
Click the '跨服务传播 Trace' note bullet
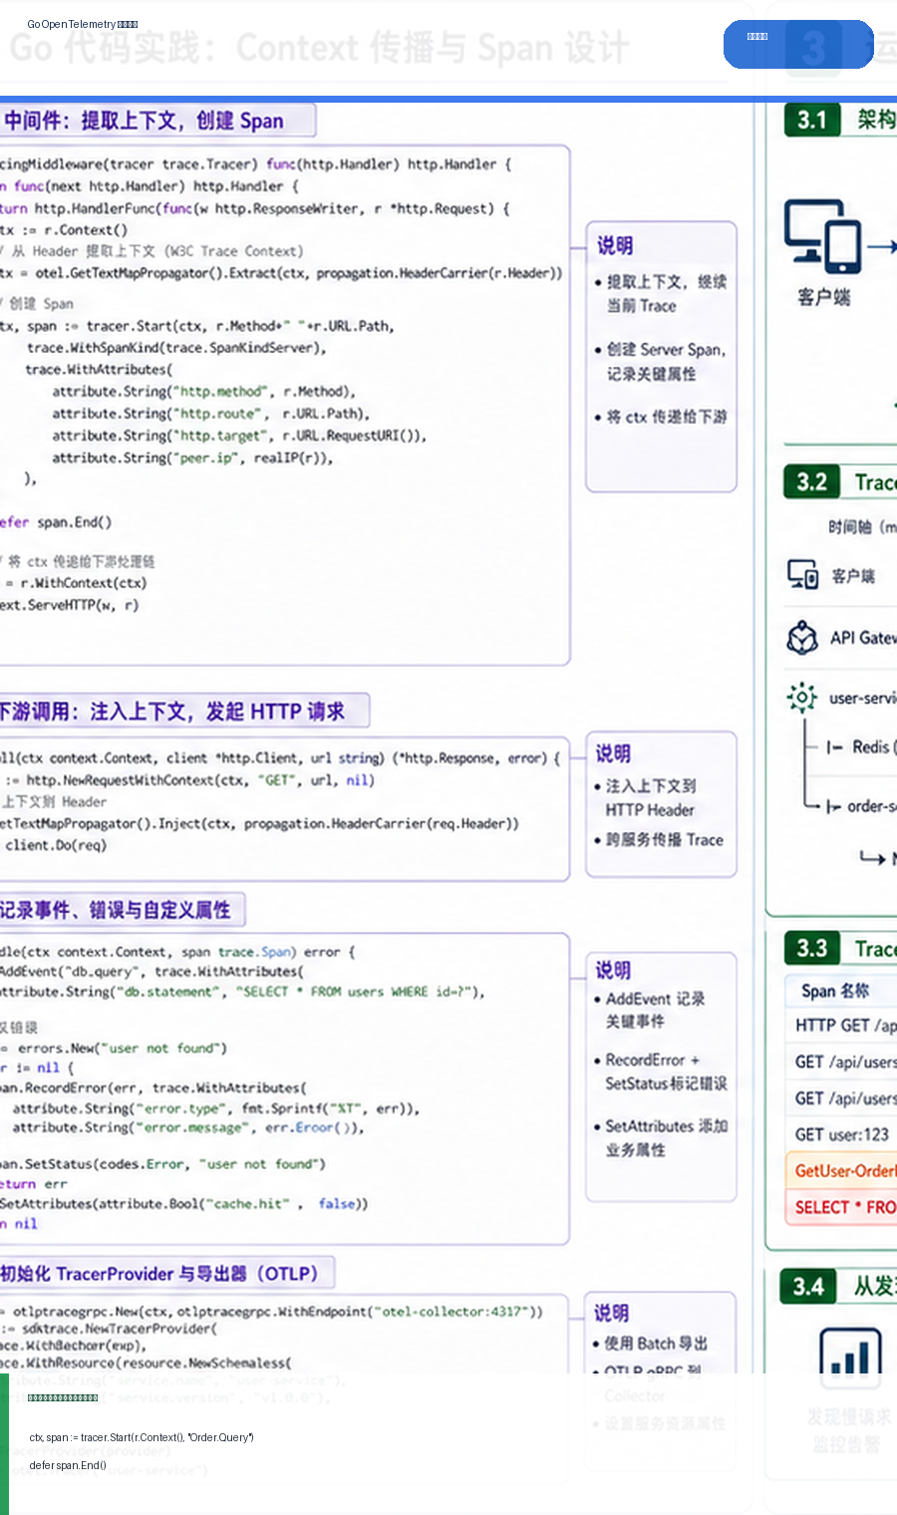pyautogui.click(x=659, y=839)
